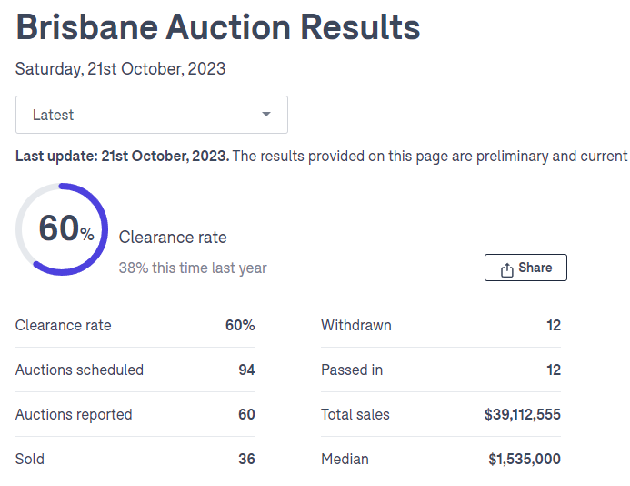630x486 pixels.
Task: Select the Auctions reported row
Action: tap(74, 414)
